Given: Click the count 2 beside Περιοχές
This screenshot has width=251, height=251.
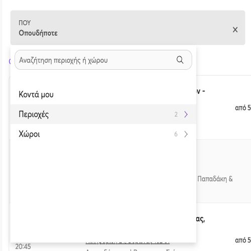Looking at the screenshot, I should (x=176, y=114).
